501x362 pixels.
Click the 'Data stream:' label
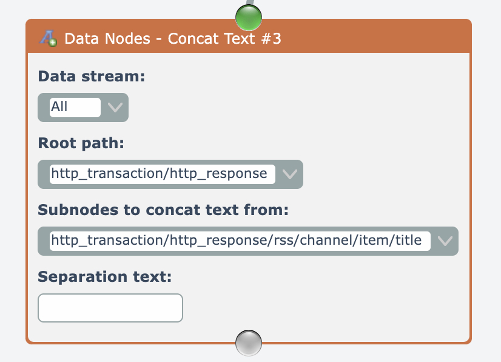tap(92, 77)
